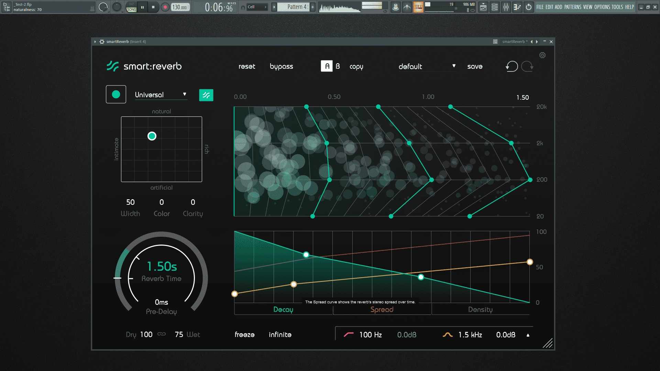Screen dimensions: 660x371
Task: Click the undo arrow icon
Action: point(511,66)
